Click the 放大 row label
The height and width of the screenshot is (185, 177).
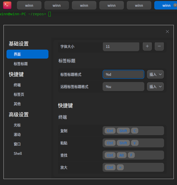pyautogui.click(x=64, y=167)
